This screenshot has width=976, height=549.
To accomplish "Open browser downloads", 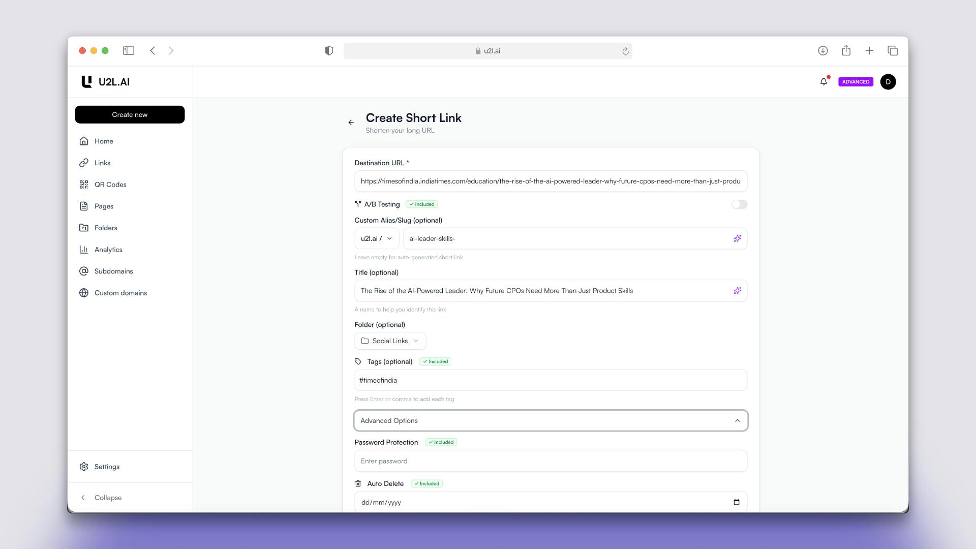I will (823, 50).
